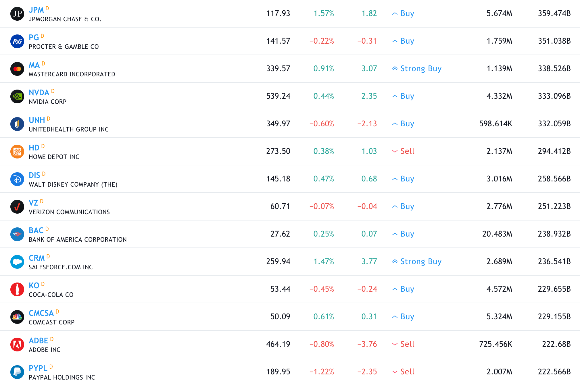Open the CRM ticker link
The height and width of the screenshot is (383, 580).
(37, 258)
